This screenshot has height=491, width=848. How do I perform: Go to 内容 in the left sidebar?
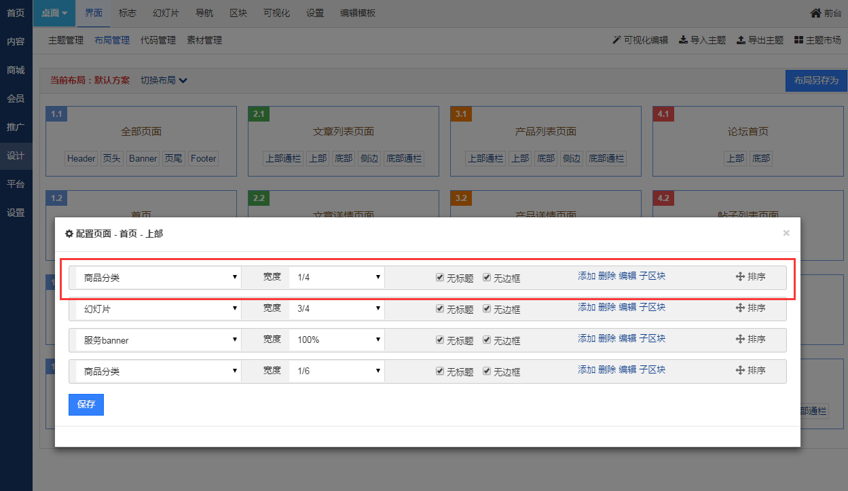tap(16, 41)
